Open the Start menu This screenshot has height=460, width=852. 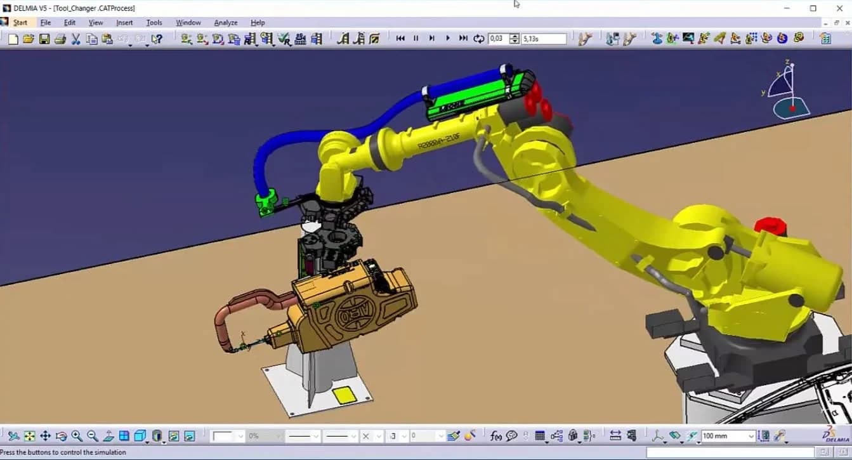(x=20, y=23)
